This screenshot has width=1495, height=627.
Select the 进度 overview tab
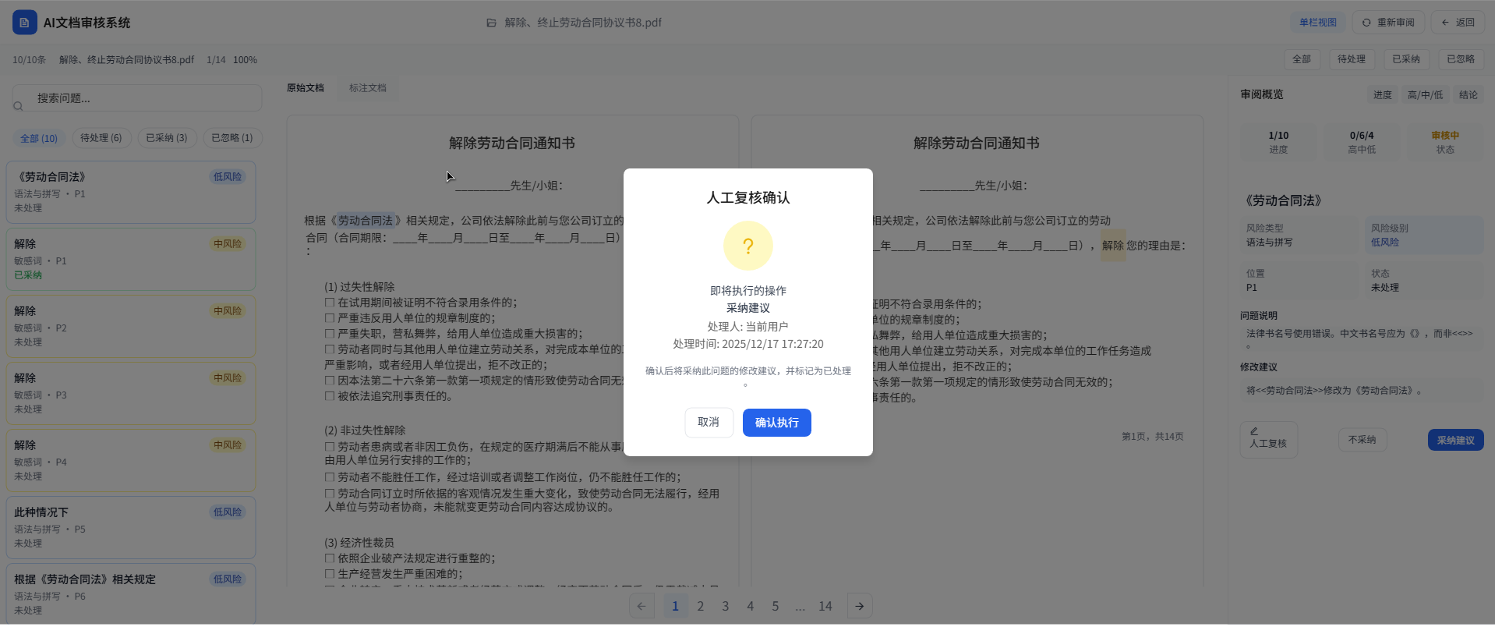(x=1383, y=95)
